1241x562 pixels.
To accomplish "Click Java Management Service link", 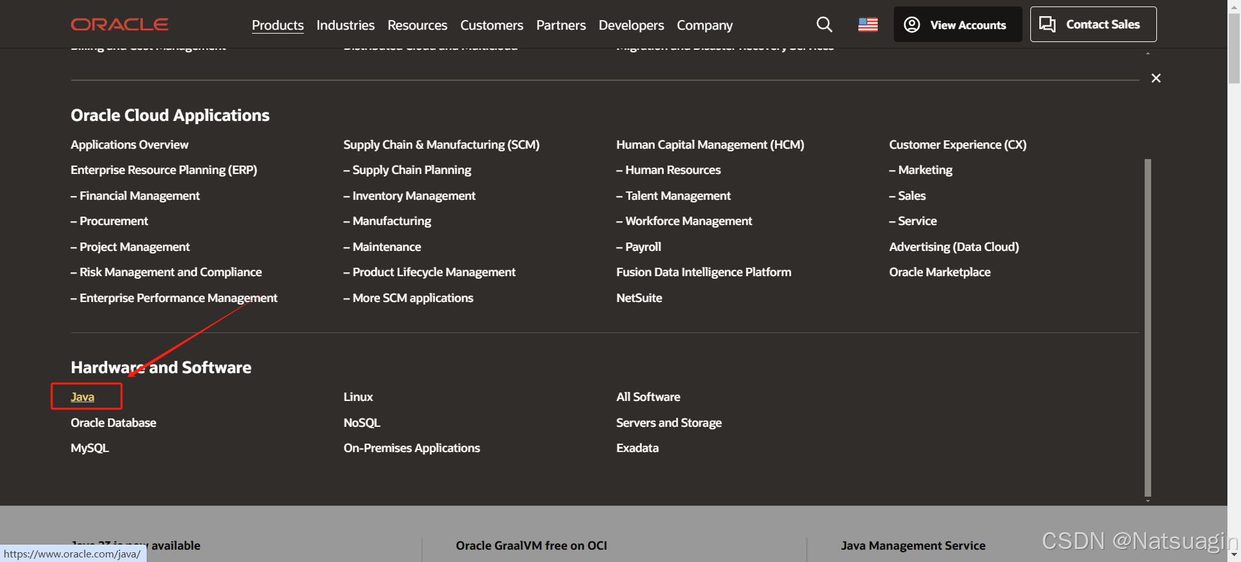I will 913,545.
